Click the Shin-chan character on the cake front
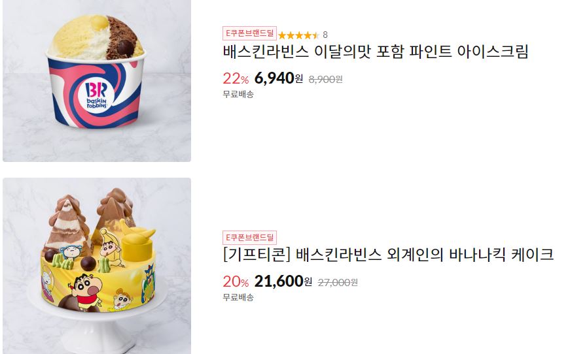Screen dimensions: 570x354 (86, 290)
